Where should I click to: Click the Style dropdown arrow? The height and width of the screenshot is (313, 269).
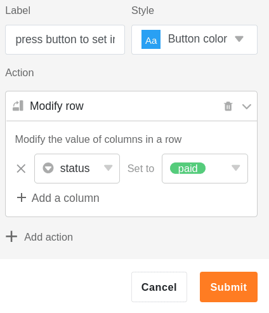239,39
